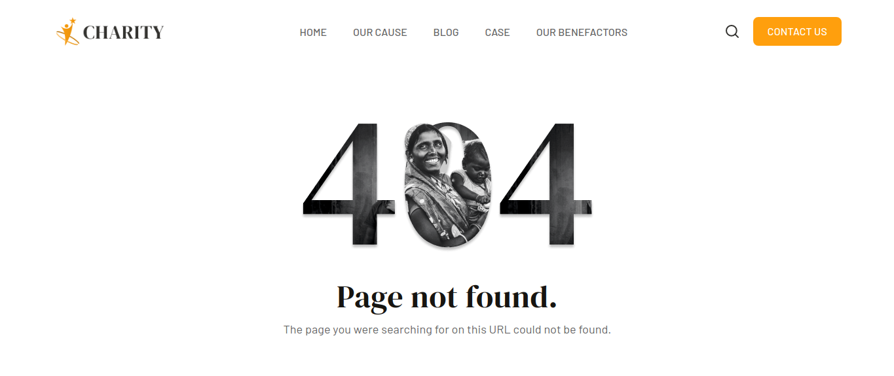The height and width of the screenshot is (376, 894).
Task: Click the word 'URL' in the description
Action: (500, 330)
